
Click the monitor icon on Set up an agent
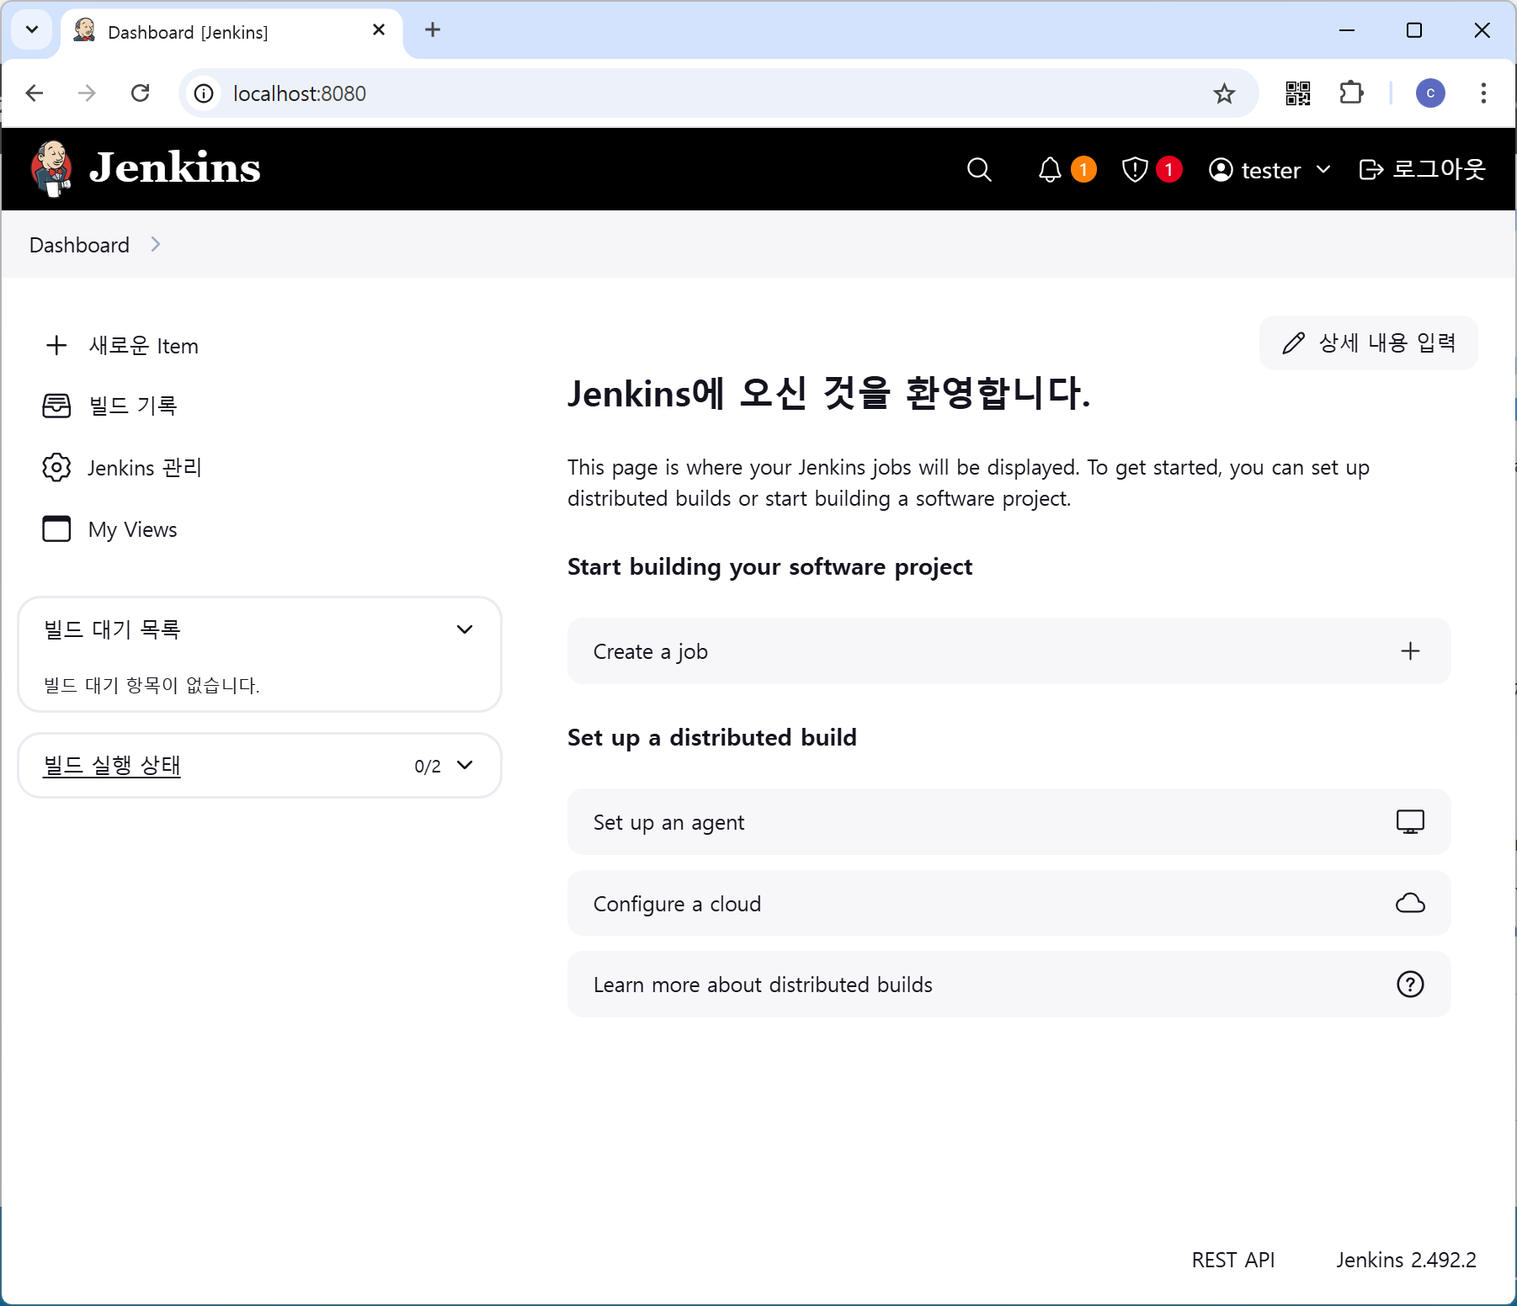[x=1410, y=821]
